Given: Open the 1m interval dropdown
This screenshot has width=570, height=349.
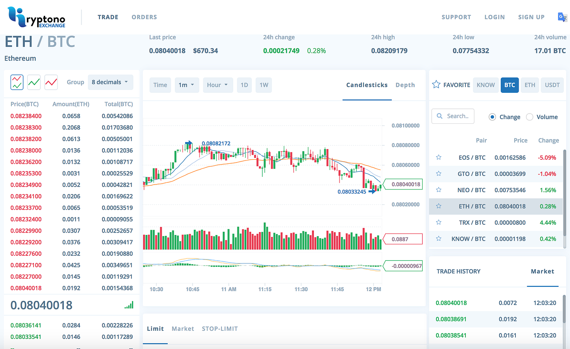Looking at the screenshot, I should [x=187, y=85].
